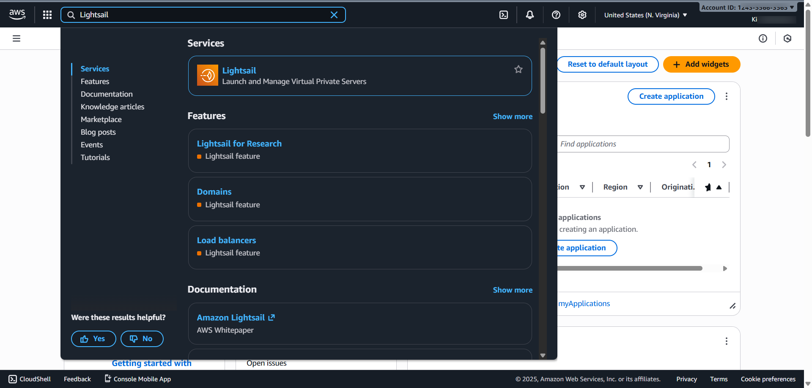Select Documentation in search category list
The width and height of the screenshot is (812, 388).
(x=107, y=94)
